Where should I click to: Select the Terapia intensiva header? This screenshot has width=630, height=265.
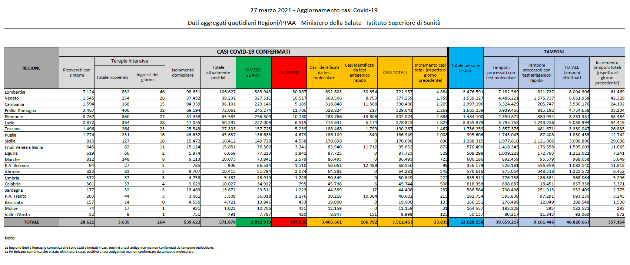coord(129,61)
